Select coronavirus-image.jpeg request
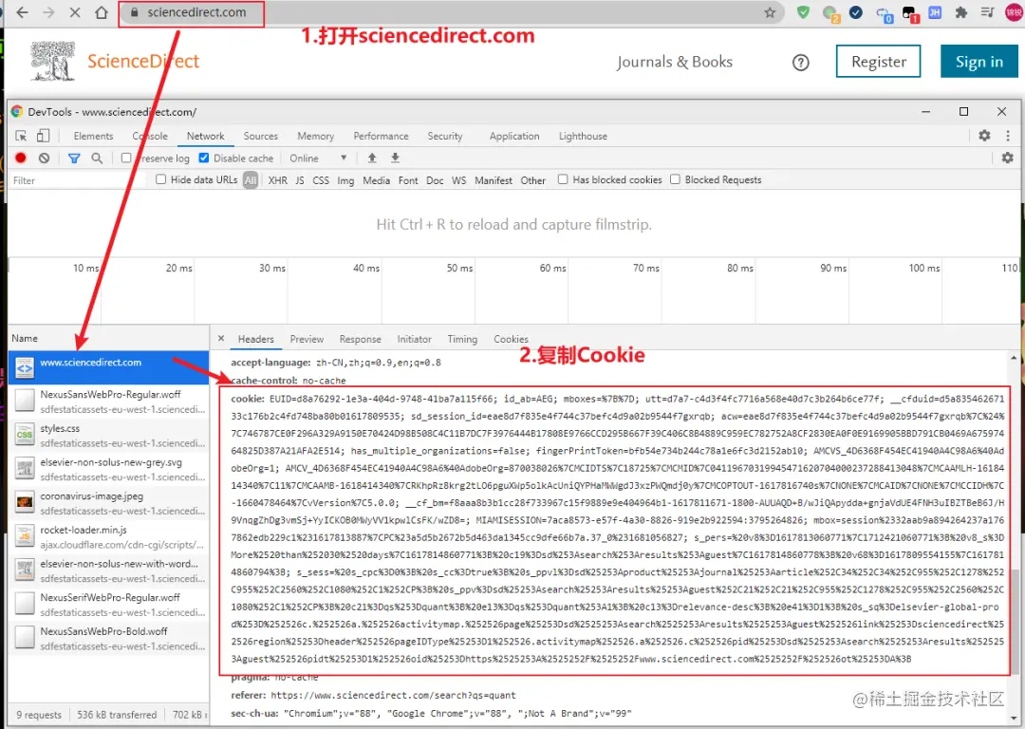This screenshot has height=729, width=1025. [108, 503]
